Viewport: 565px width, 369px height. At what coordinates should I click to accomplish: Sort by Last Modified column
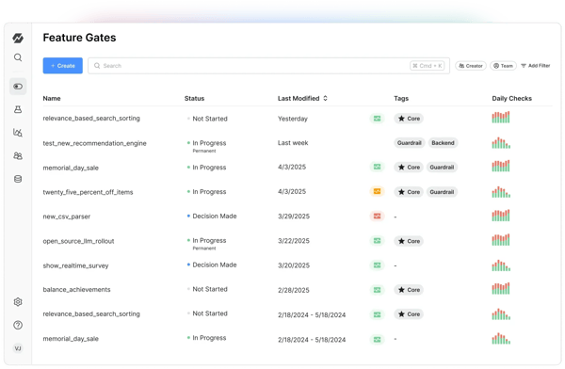click(x=302, y=99)
